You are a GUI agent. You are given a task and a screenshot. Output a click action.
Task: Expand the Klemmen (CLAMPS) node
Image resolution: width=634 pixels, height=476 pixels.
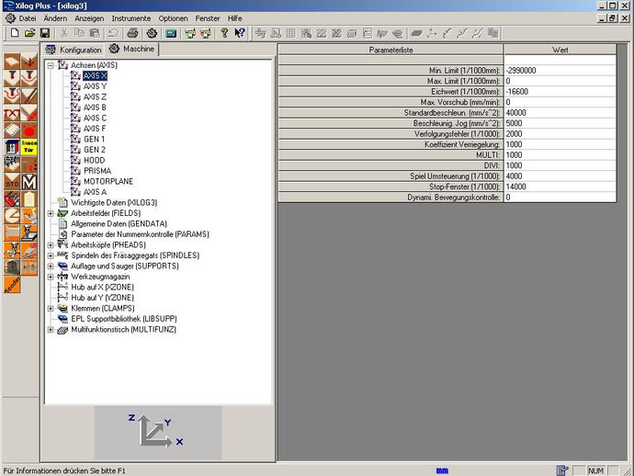coord(51,308)
